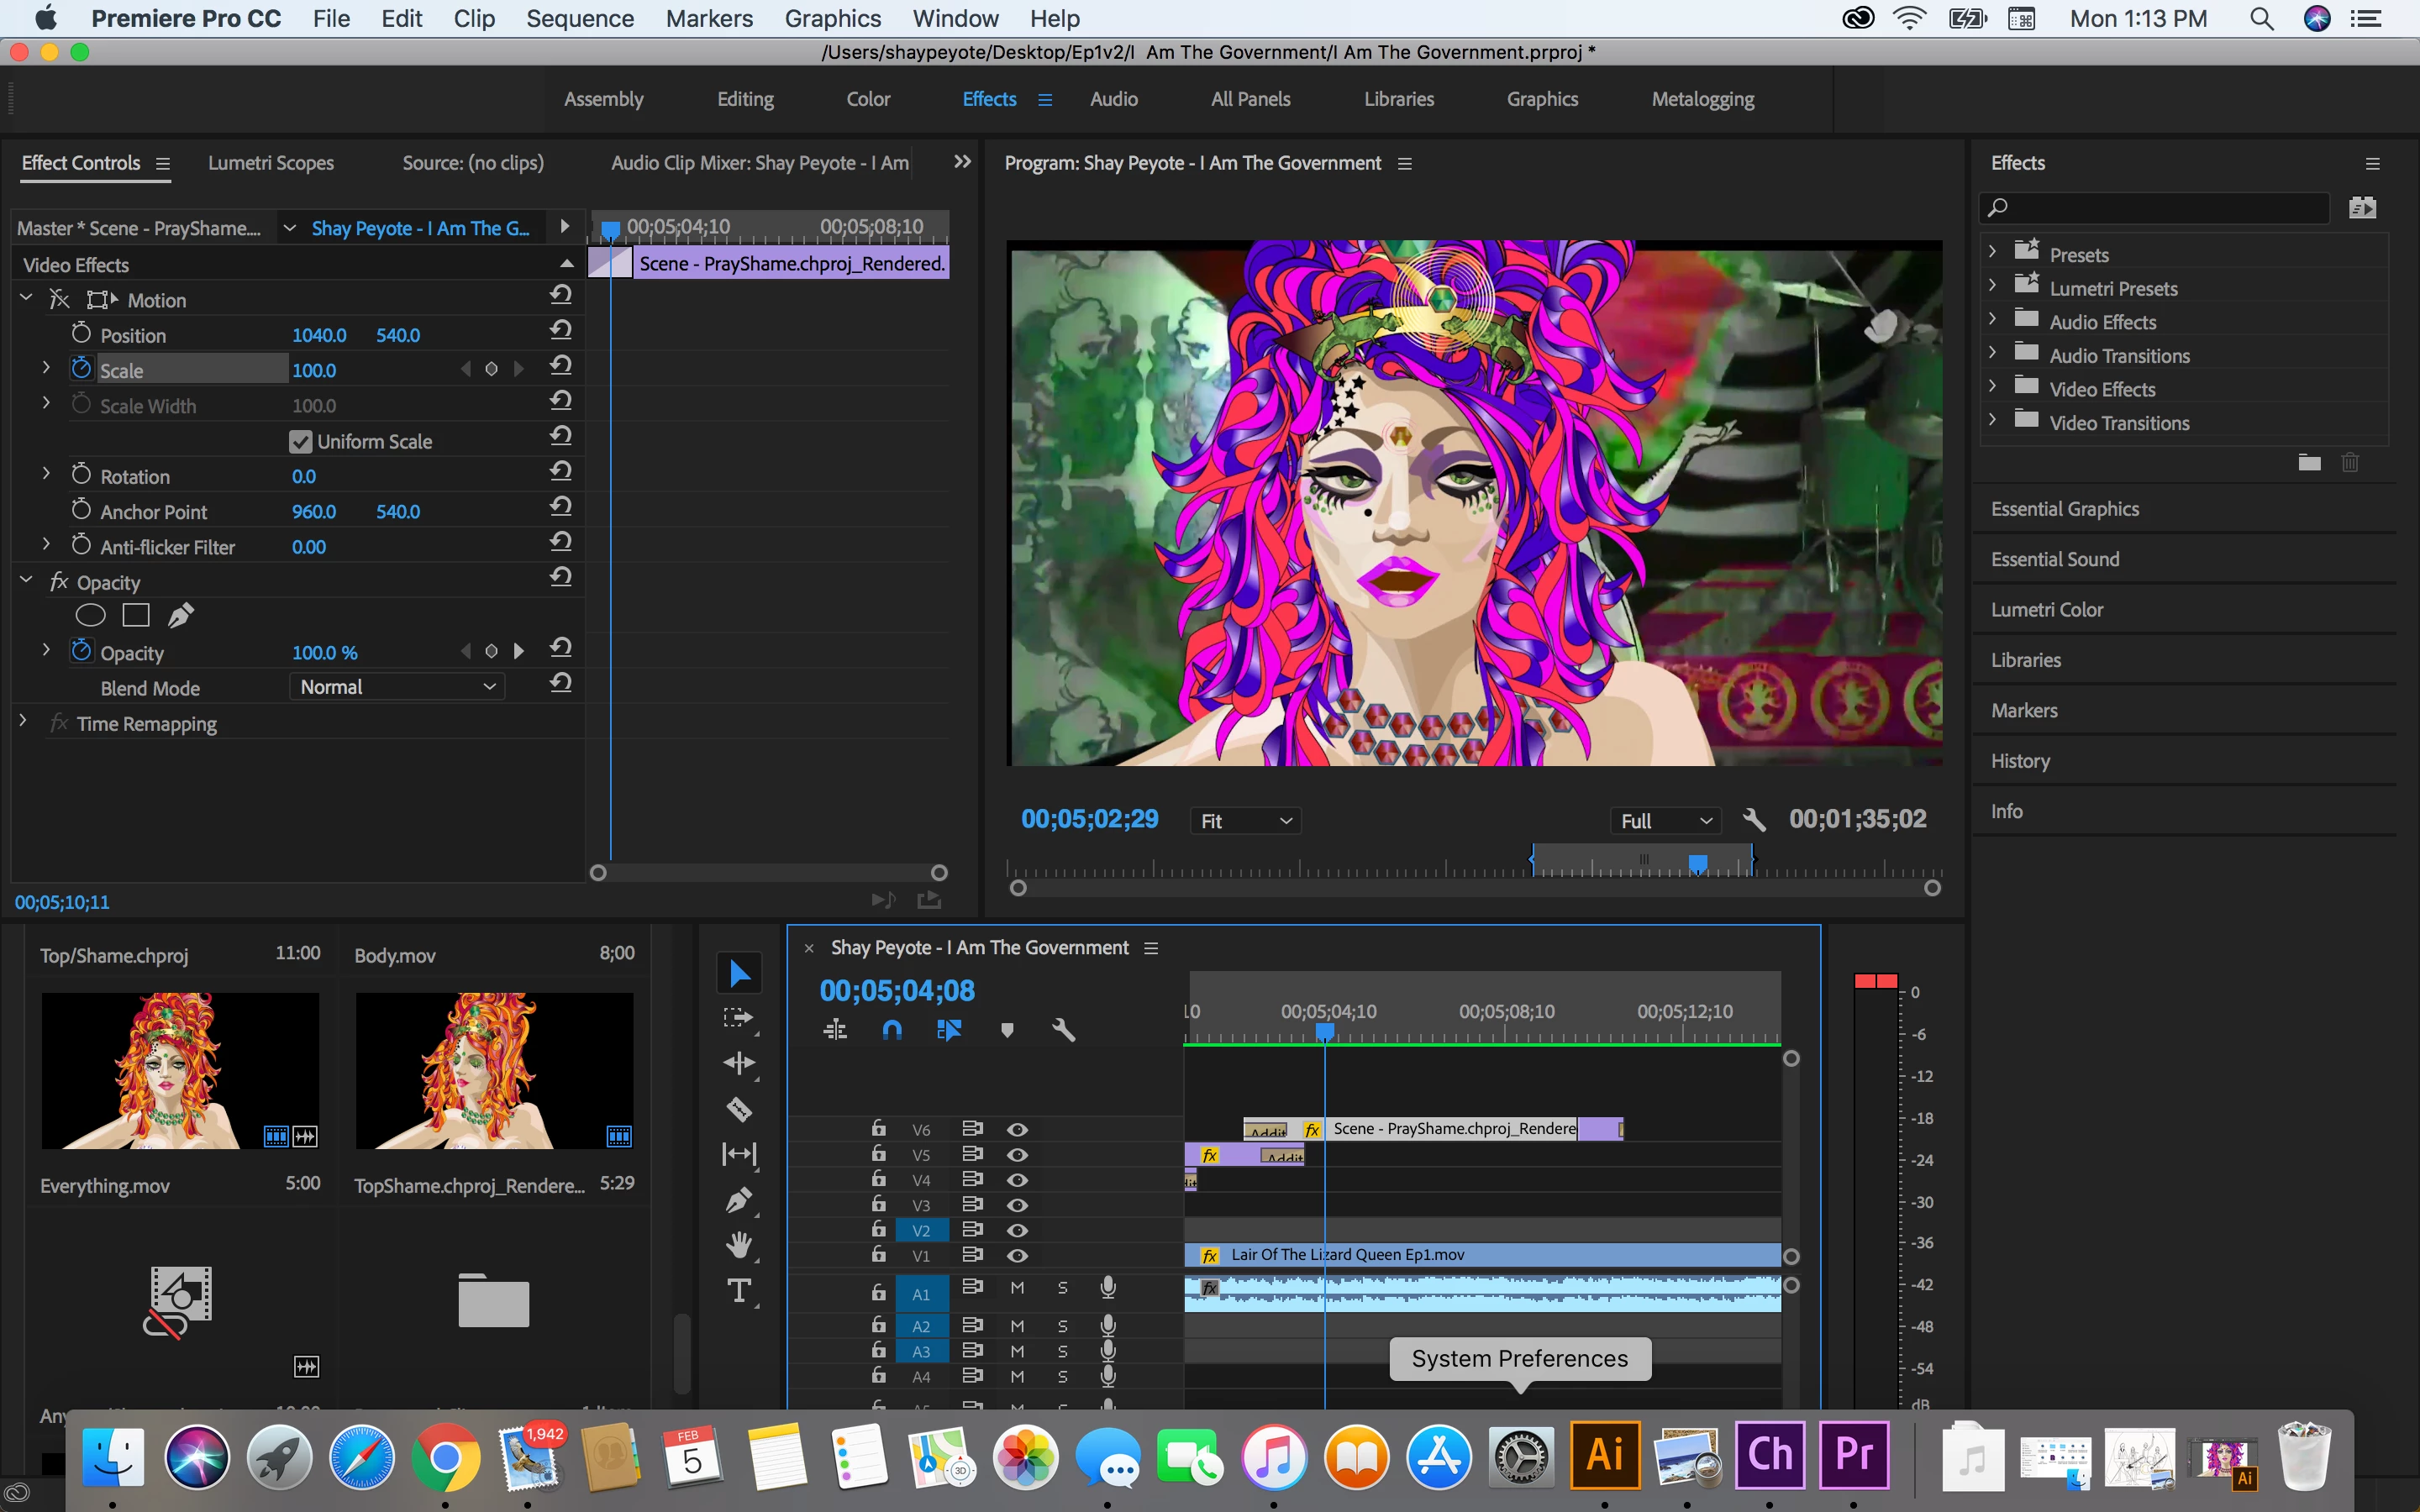Click the nest sequences insert toggle
This screenshot has height=1512, width=2420.
click(x=835, y=1029)
